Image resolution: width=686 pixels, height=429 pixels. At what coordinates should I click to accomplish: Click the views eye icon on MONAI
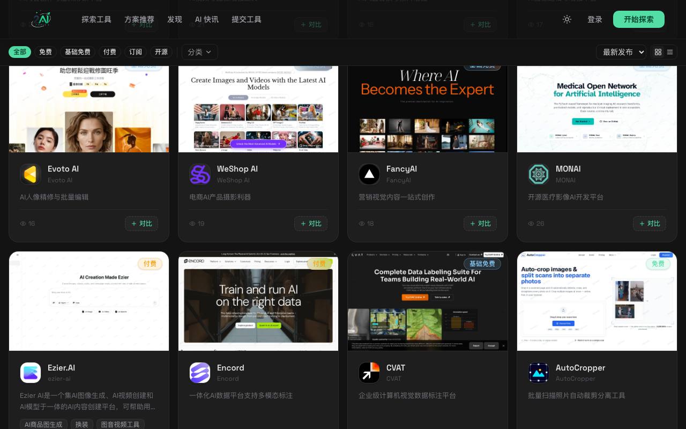pos(531,224)
